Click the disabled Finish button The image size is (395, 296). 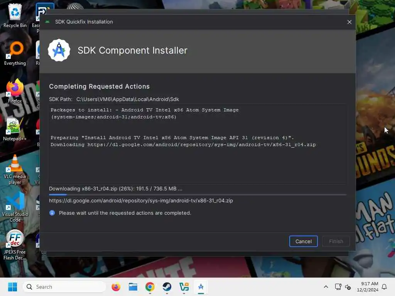pyautogui.click(x=336, y=241)
